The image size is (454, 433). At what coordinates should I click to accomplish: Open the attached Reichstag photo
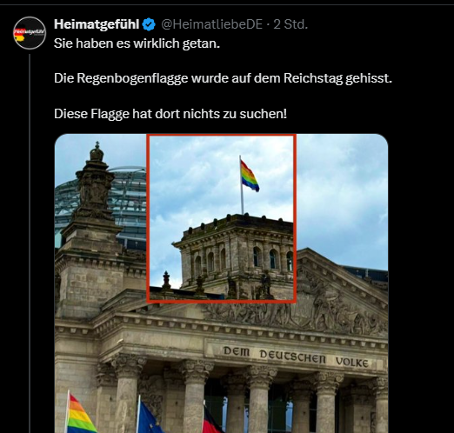221,283
